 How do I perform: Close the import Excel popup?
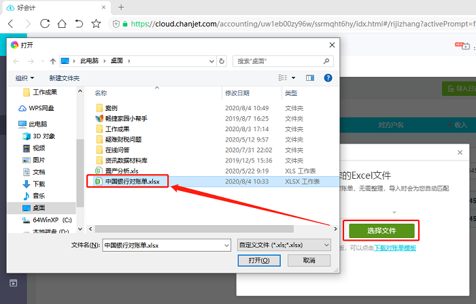pyautogui.click(x=460, y=152)
